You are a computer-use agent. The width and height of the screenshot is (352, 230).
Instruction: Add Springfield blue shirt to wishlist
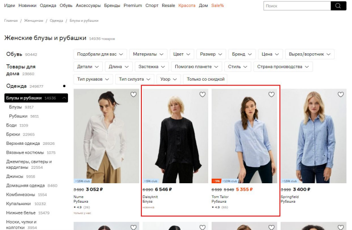click(341, 95)
